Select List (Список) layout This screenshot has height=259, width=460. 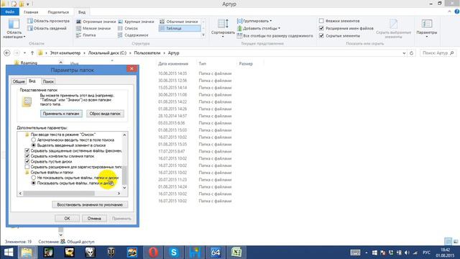128,29
